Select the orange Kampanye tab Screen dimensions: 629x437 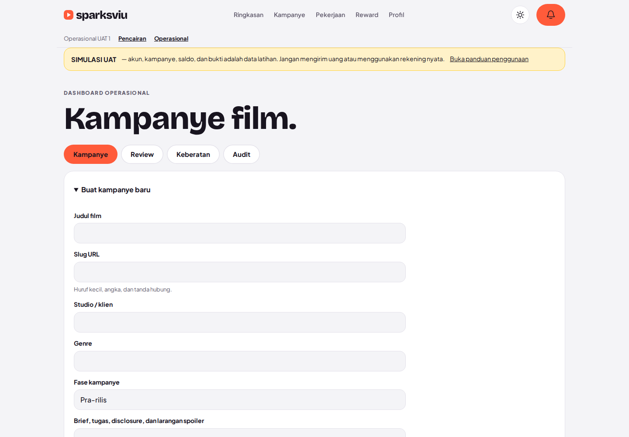click(91, 154)
